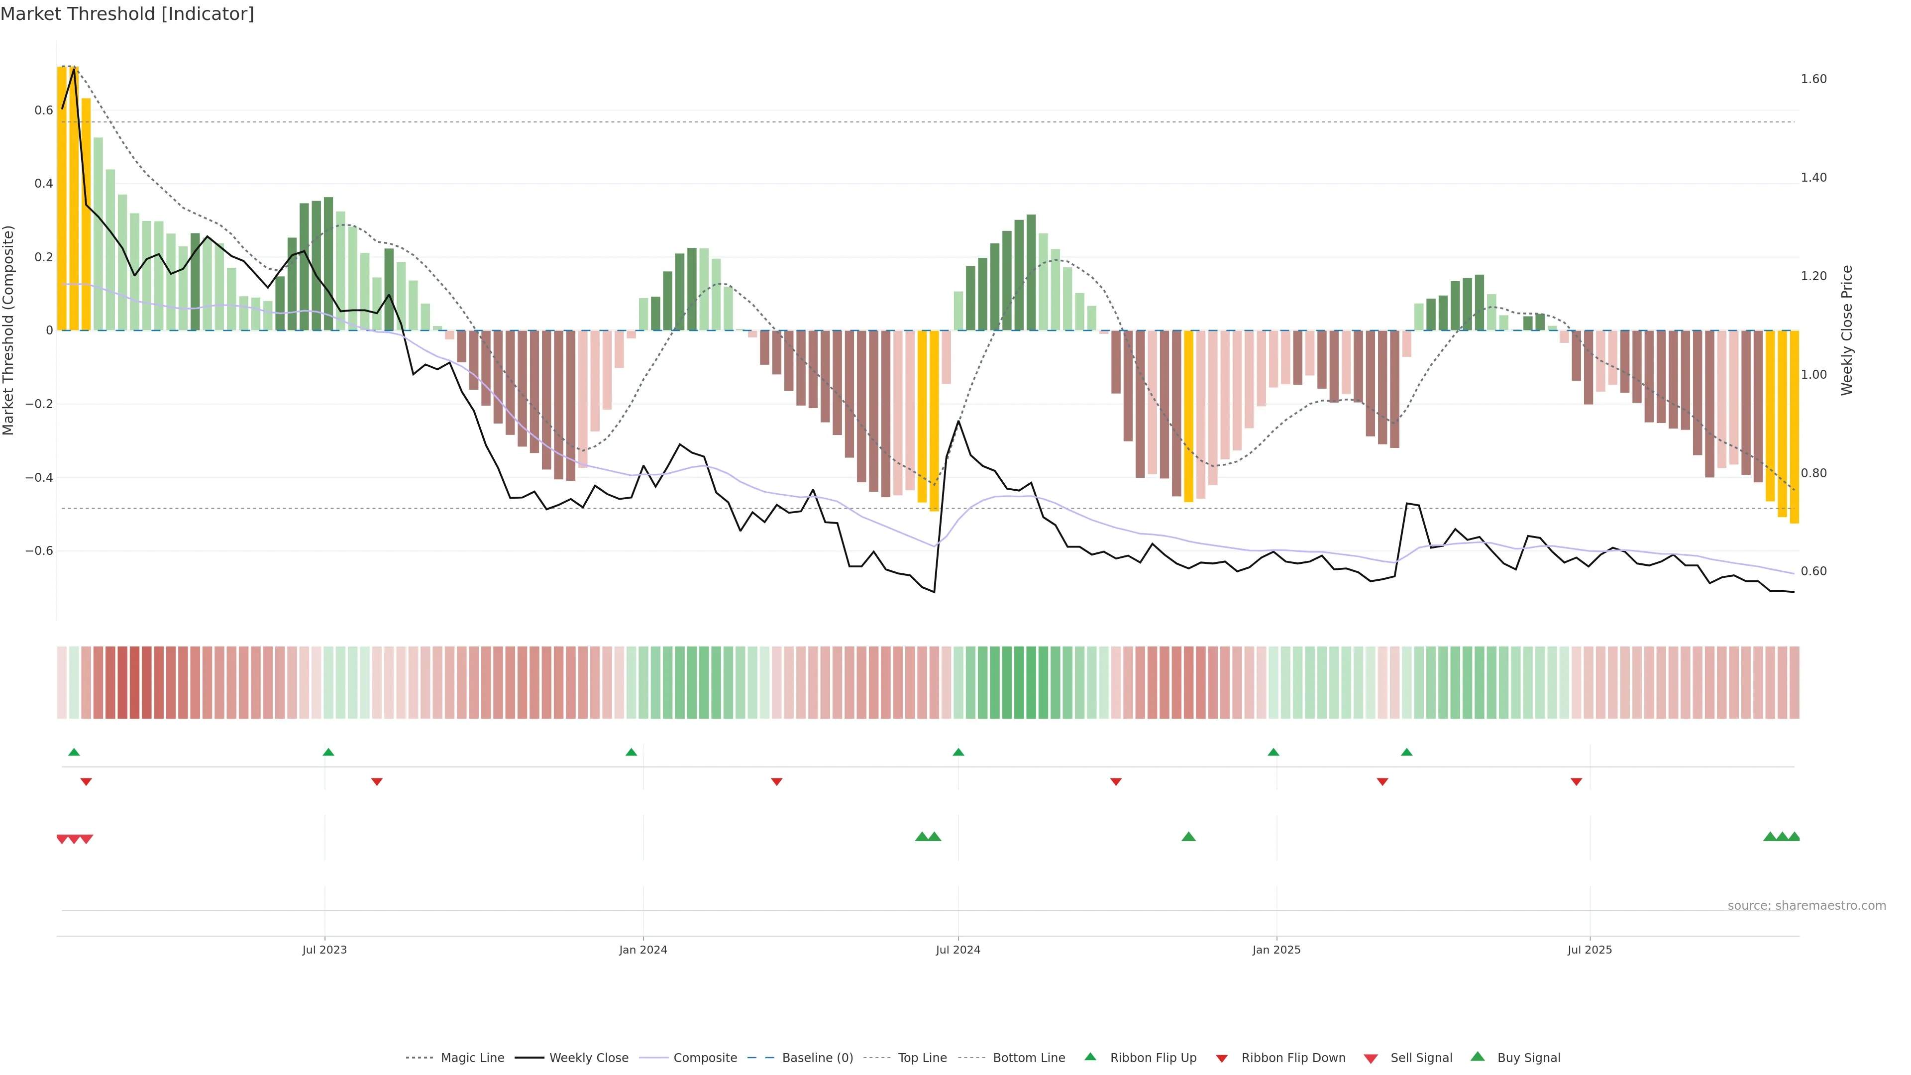Click the ribbon flip up marker near Jul 2024

click(x=957, y=752)
